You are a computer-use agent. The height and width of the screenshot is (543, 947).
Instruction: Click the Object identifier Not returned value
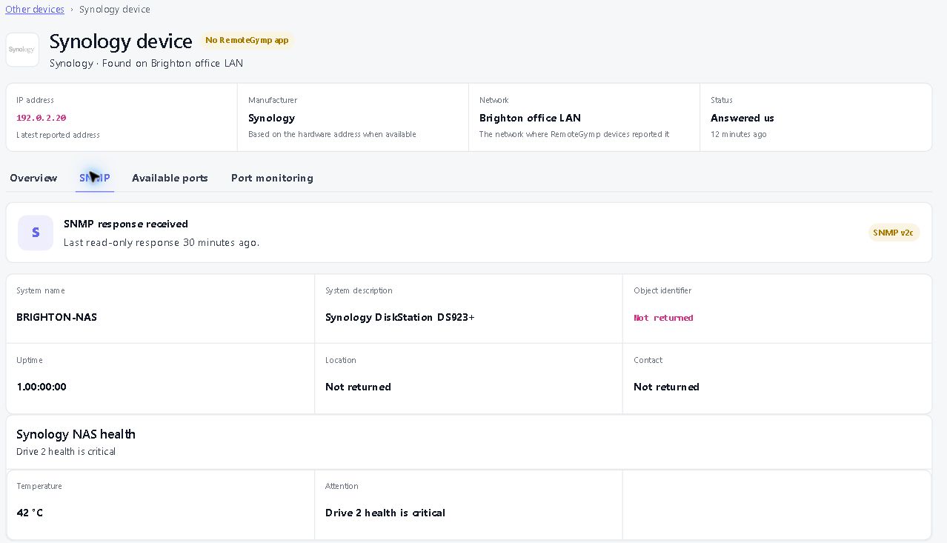(663, 318)
